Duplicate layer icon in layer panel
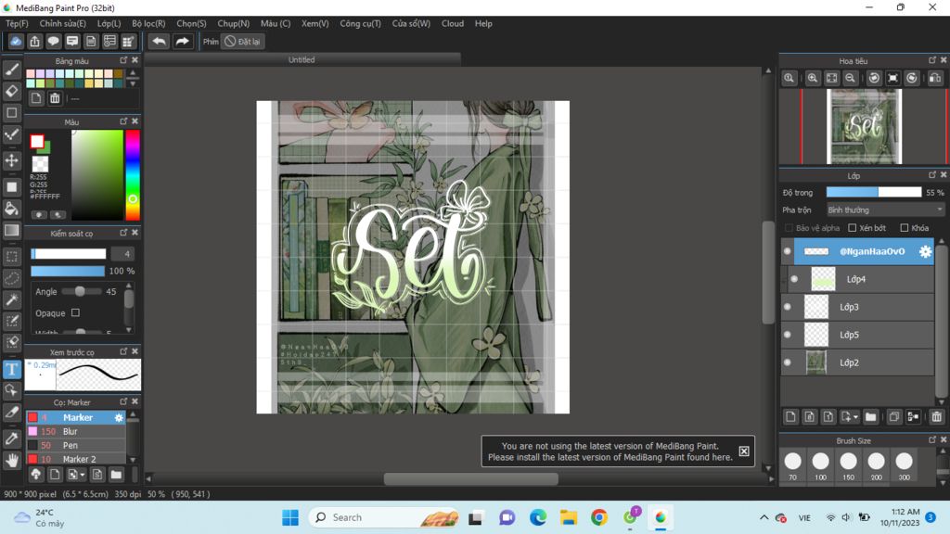 point(894,416)
